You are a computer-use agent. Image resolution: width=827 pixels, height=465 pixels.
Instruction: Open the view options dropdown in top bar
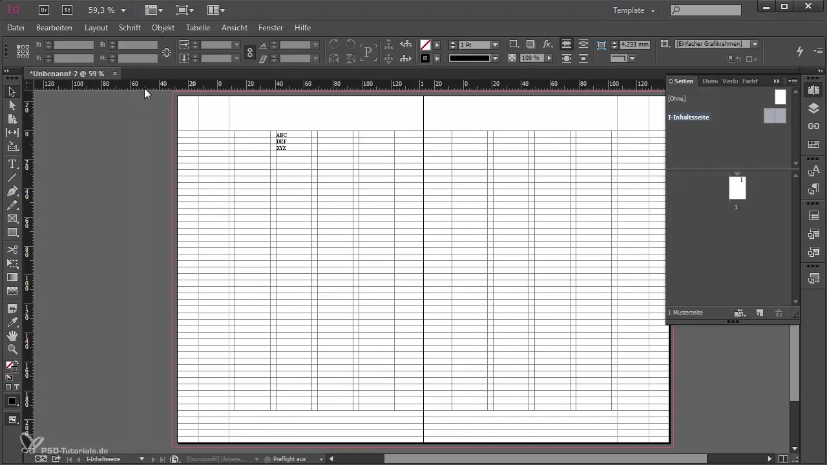point(154,10)
